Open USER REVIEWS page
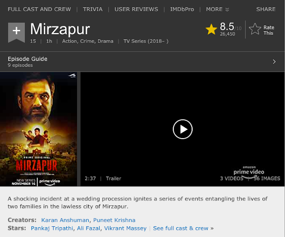Image resolution: width=285 pixels, height=237 pixels. [136, 9]
